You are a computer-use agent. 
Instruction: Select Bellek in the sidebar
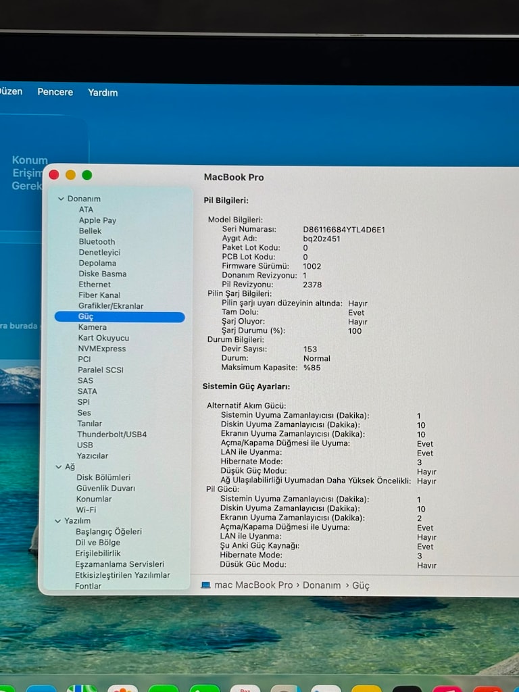point(90,231)
